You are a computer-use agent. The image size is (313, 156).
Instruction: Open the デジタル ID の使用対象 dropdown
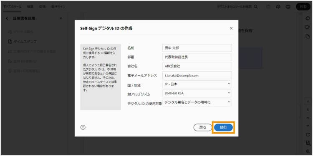[197, 102]
